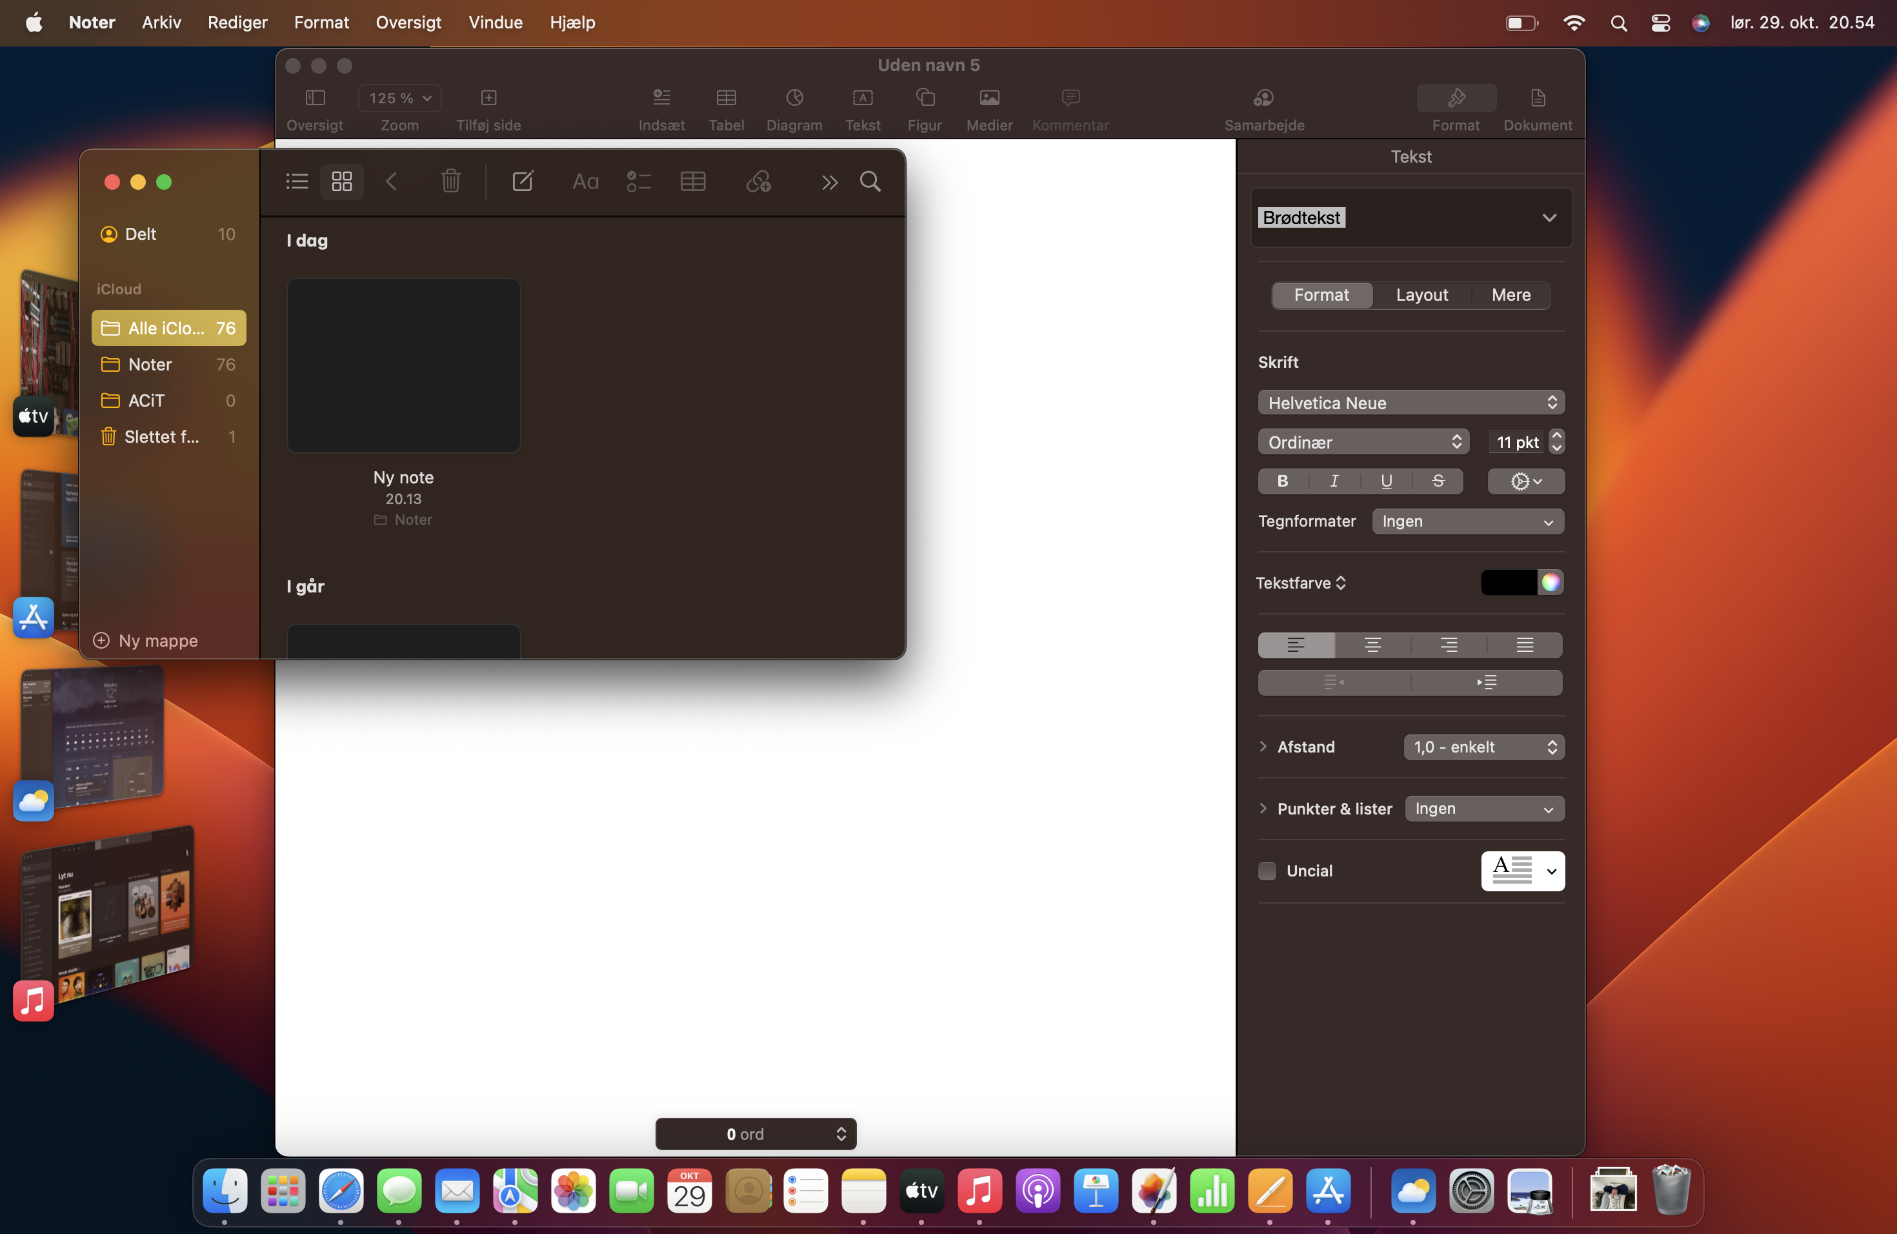This screenshot has width=1897, height=1234.
Task: Select center text alignment
Action: pos(1372,645)
